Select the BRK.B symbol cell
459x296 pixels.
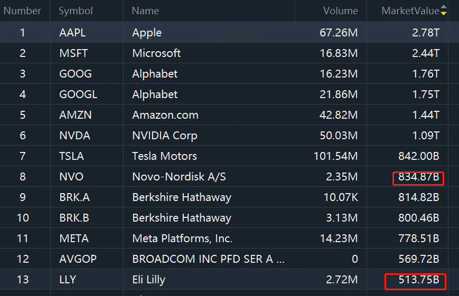pos(74,218)
